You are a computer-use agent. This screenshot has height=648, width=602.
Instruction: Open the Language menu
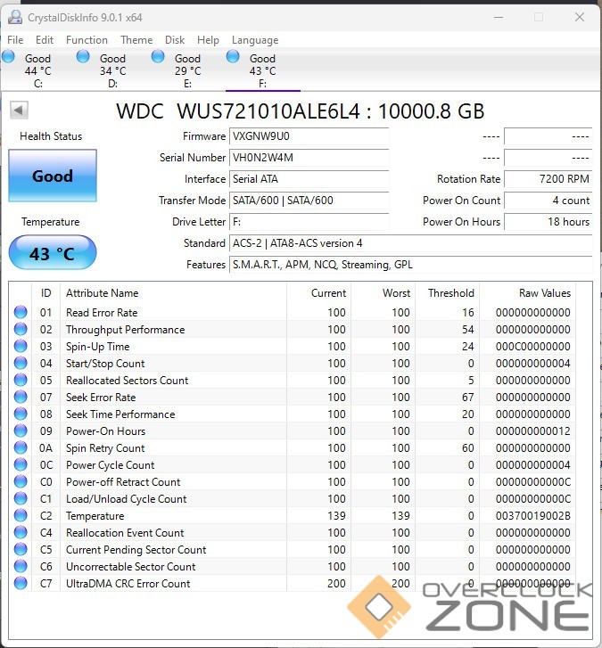(255, 40)
